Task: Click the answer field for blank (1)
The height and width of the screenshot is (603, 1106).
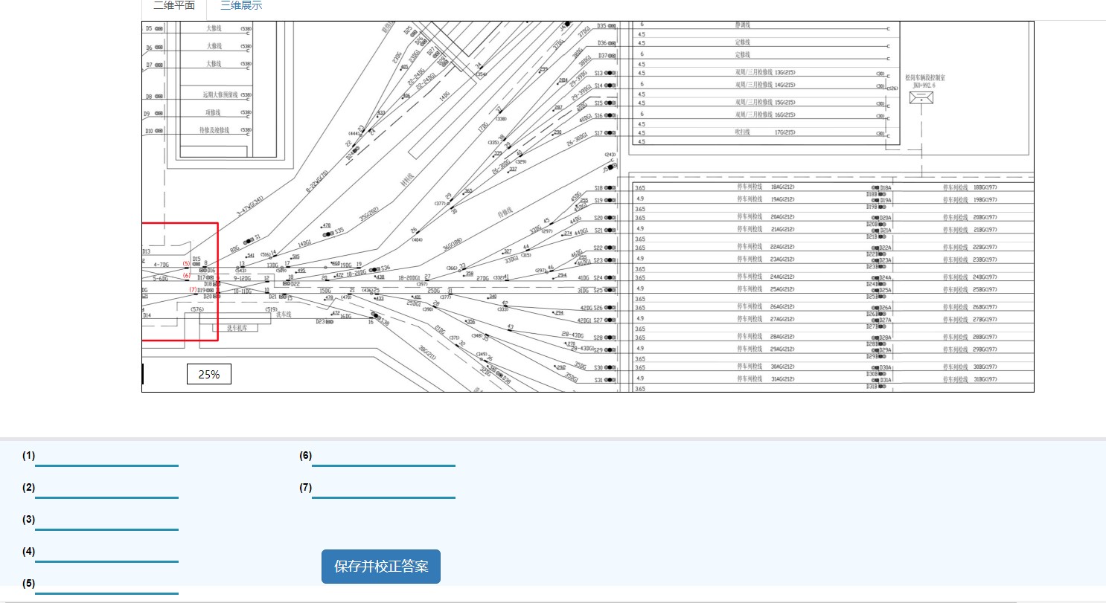Action: [106, 457]
